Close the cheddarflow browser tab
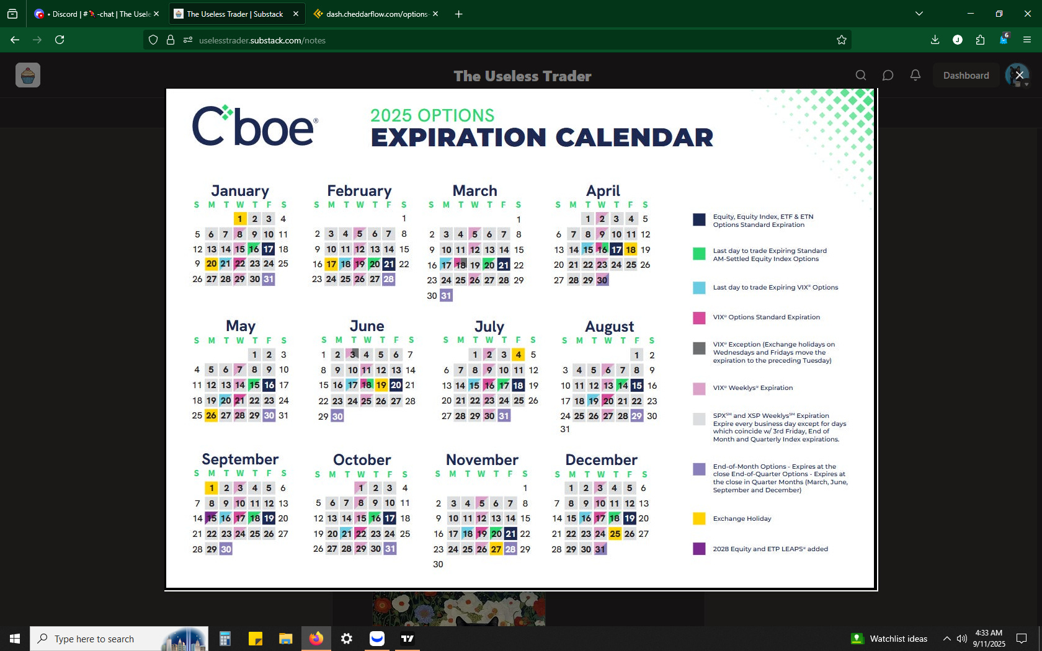The width and height of the screenshot is (1042, 651). (435, 14)
